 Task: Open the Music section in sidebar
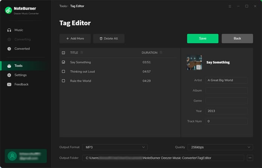tap(18, 30)
